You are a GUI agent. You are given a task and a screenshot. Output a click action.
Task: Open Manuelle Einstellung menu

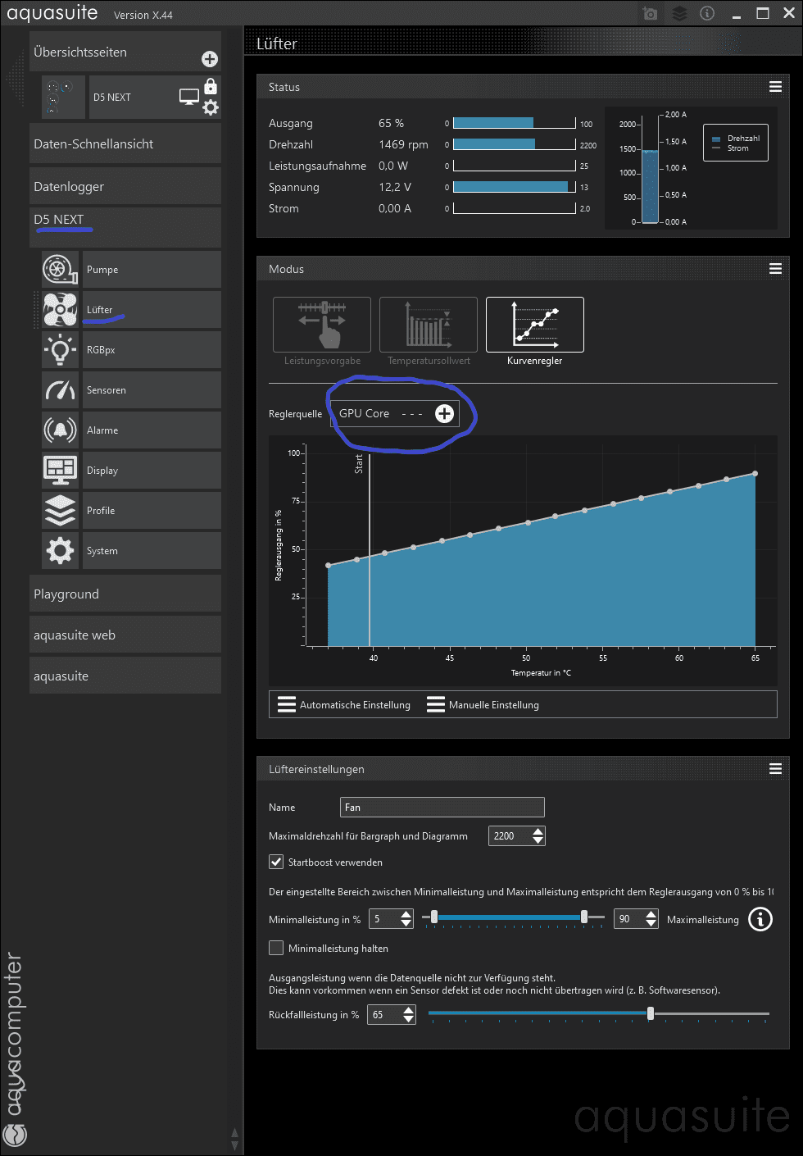483,705
